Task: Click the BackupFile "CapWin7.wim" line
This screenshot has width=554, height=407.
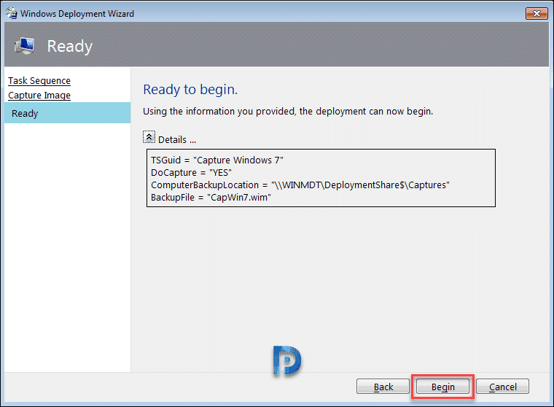Action: pos(211,198)
